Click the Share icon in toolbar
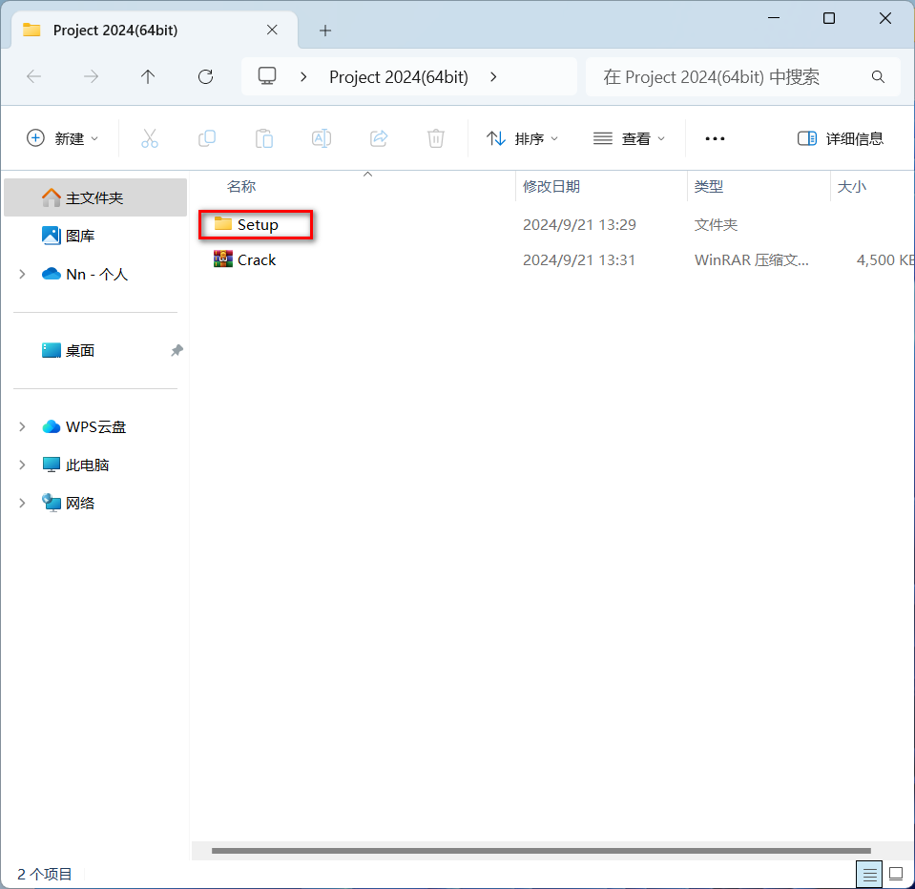Image resolution: width=915 pixels, height=889 pixels. point(379,138)
